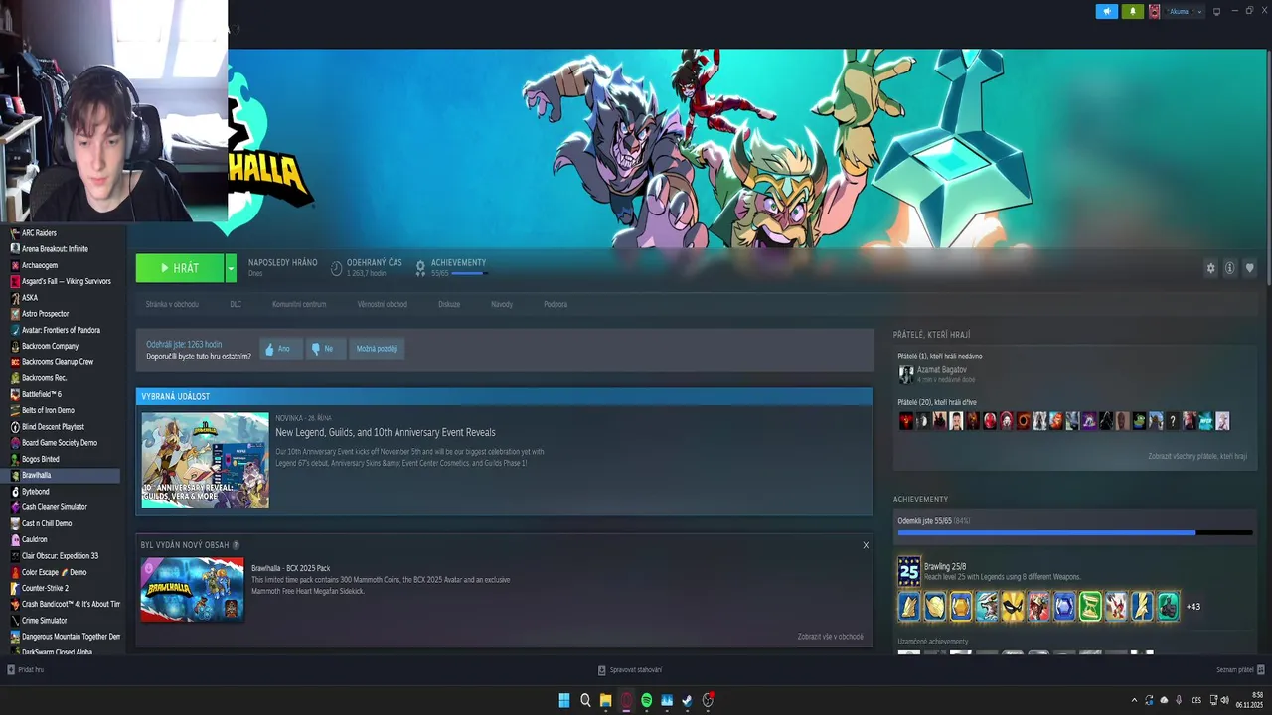Open Opera GX from taskbar
1272x715 pixels.
[x=626, y=700]
